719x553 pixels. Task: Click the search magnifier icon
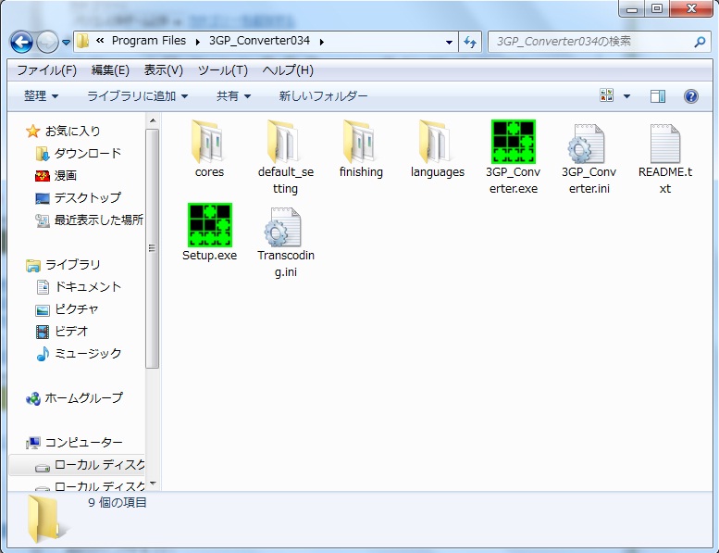(700, 42)
